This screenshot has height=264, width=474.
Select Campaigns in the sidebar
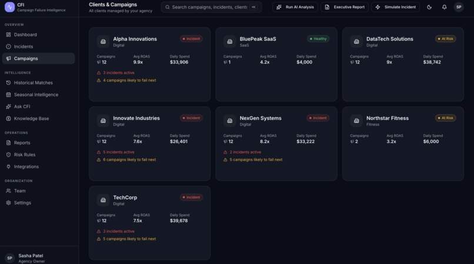tap(38, 58)
